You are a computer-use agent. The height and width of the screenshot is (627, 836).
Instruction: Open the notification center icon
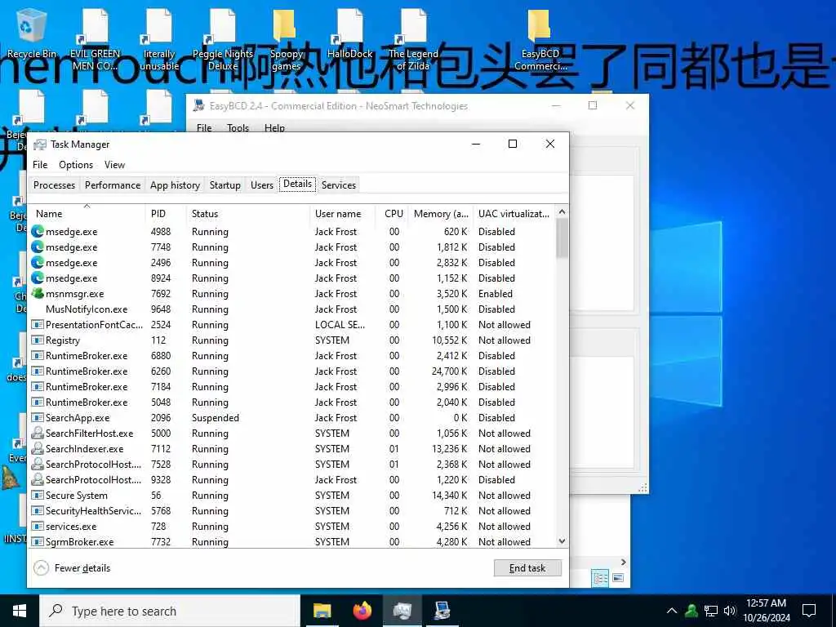pyautogui.click(x=809, y=611)
